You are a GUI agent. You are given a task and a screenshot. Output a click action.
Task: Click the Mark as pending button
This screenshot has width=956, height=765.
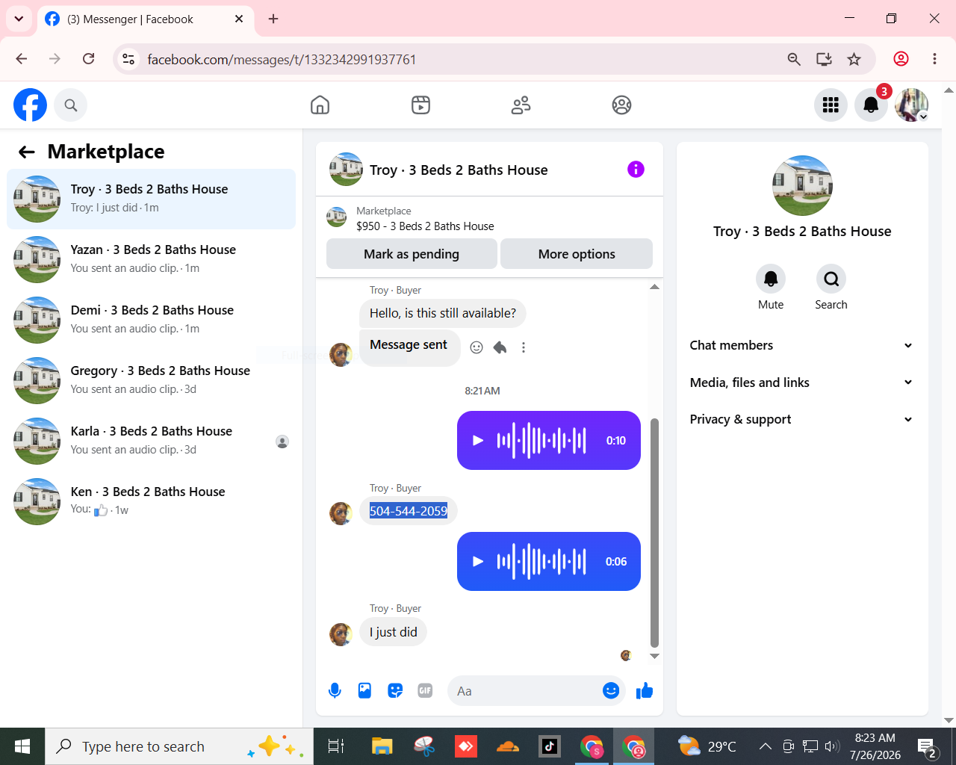click(412, 254)
